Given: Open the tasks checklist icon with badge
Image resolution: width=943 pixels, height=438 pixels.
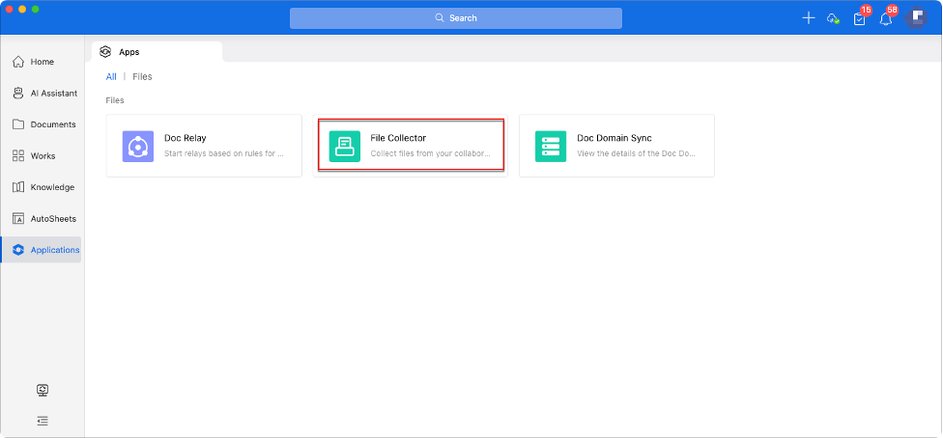Looking at the screenshot, I should [859, 18].
